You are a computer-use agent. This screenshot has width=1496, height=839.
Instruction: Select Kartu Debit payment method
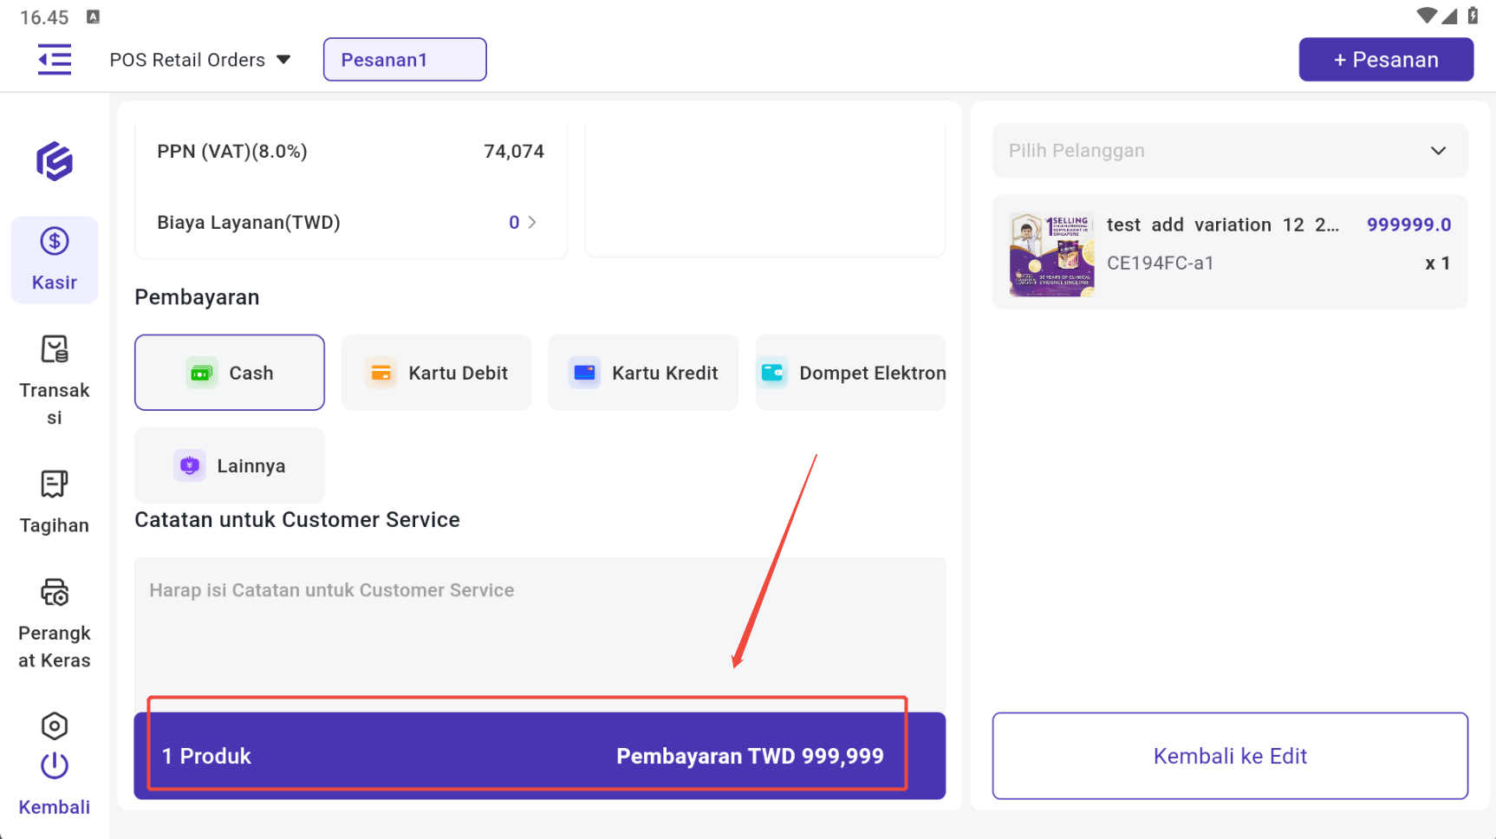[436, 373]
